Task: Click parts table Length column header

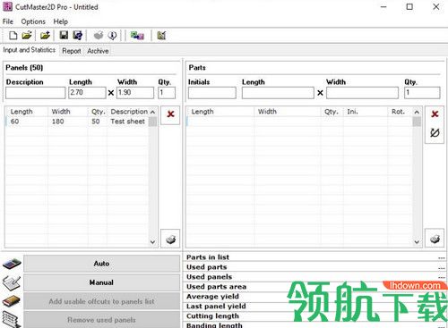Action: point(220,112)
